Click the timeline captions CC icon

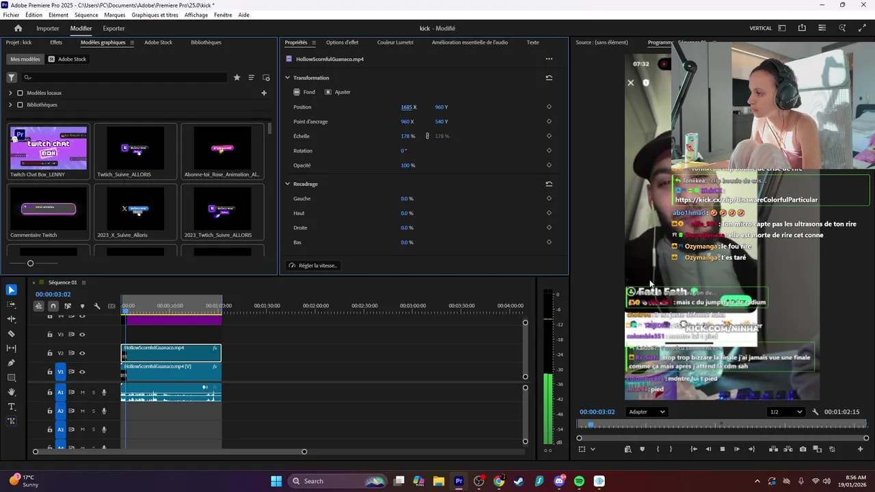point(111,306)
